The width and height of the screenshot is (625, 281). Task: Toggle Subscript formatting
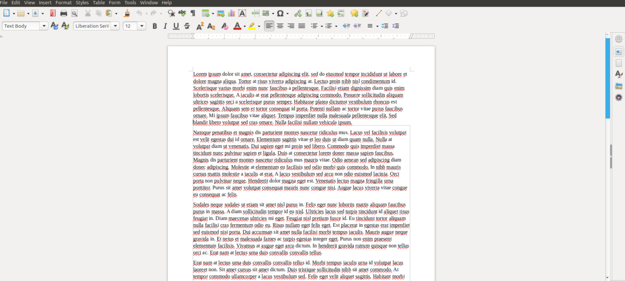click(x=211, y=26)
